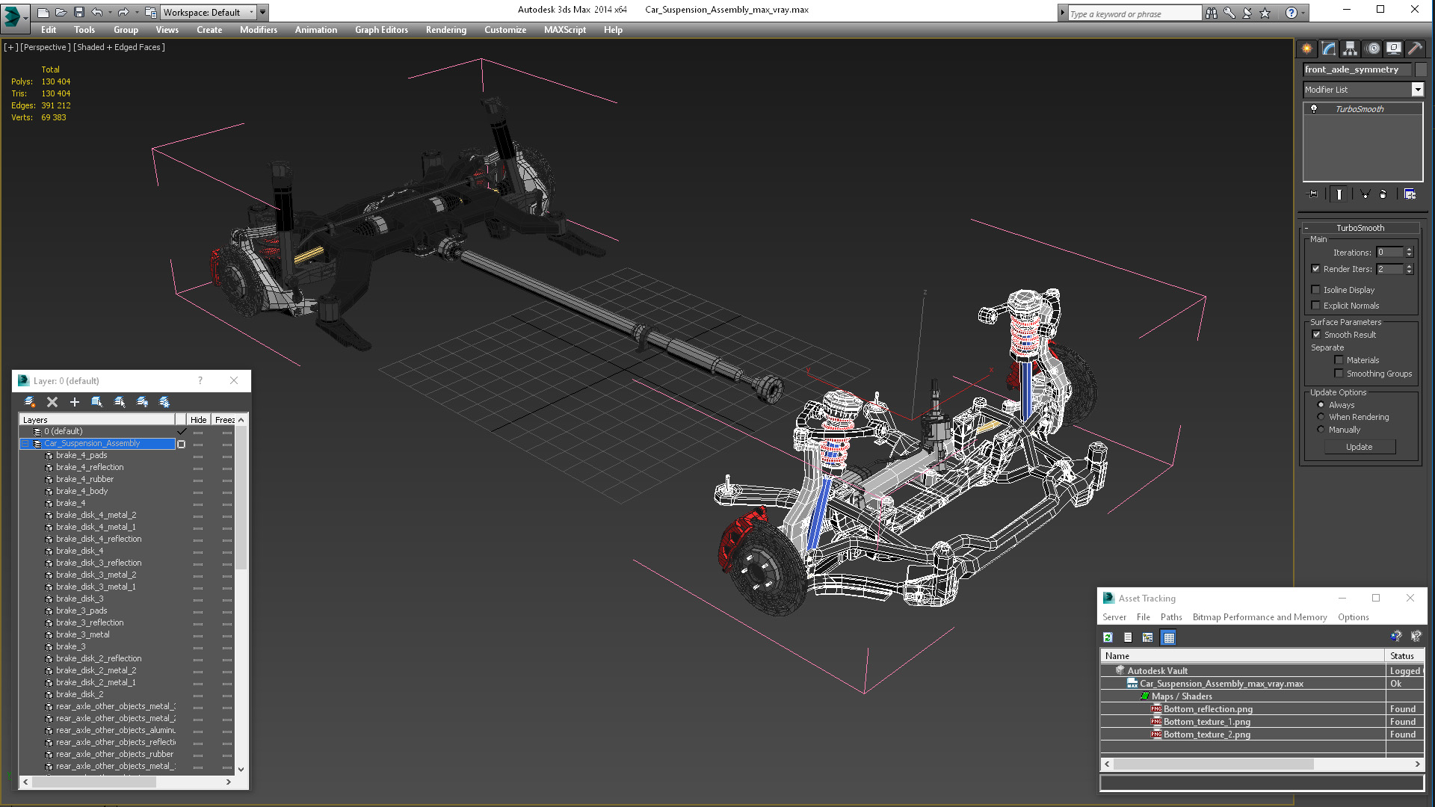Open the quick access toolbar customize arrow
1435x807 pixels.
point(263,12)
